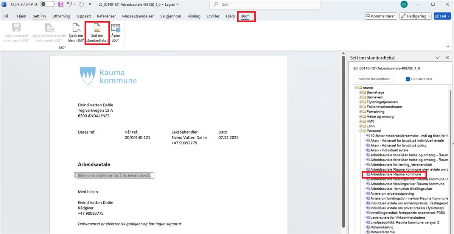
Task: Expand the Helse og omsorg folder
Action: [x=360, y=117]
